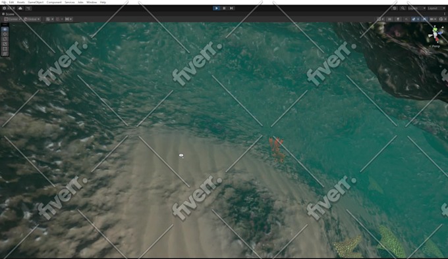448x259 pixels.
Task: Expand snap increment dropdown arrow
Action: [x=62, y=19]
